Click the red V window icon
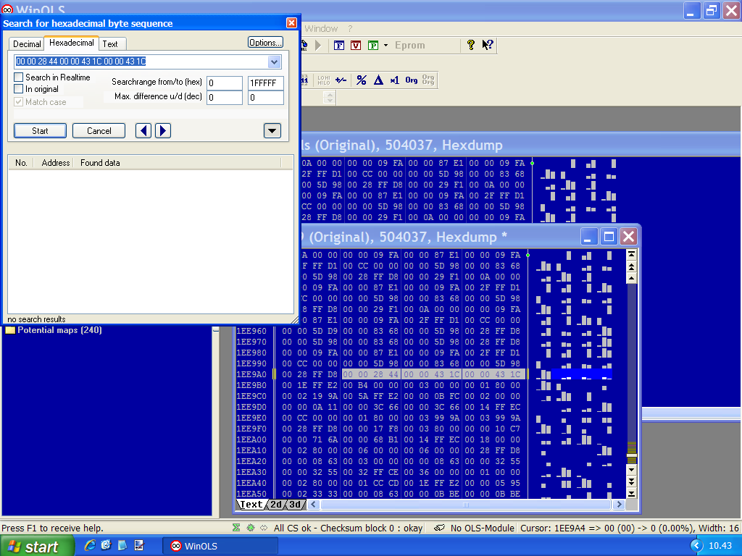Image resolution: width=742 pixels, height=556 pixels. (356, 46)
